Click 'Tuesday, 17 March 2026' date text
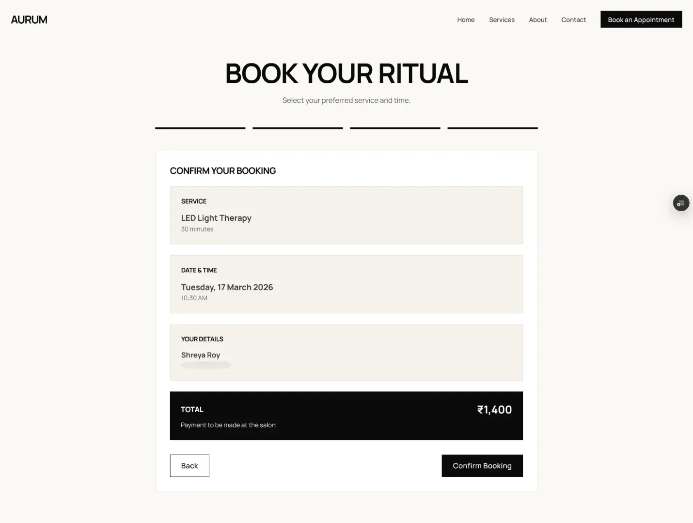Image resolution: width=693 pixels, height=523 pixels. 227,287
